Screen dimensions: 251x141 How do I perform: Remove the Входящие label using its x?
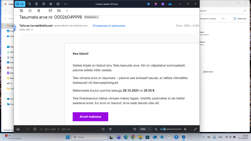(97, 17)
